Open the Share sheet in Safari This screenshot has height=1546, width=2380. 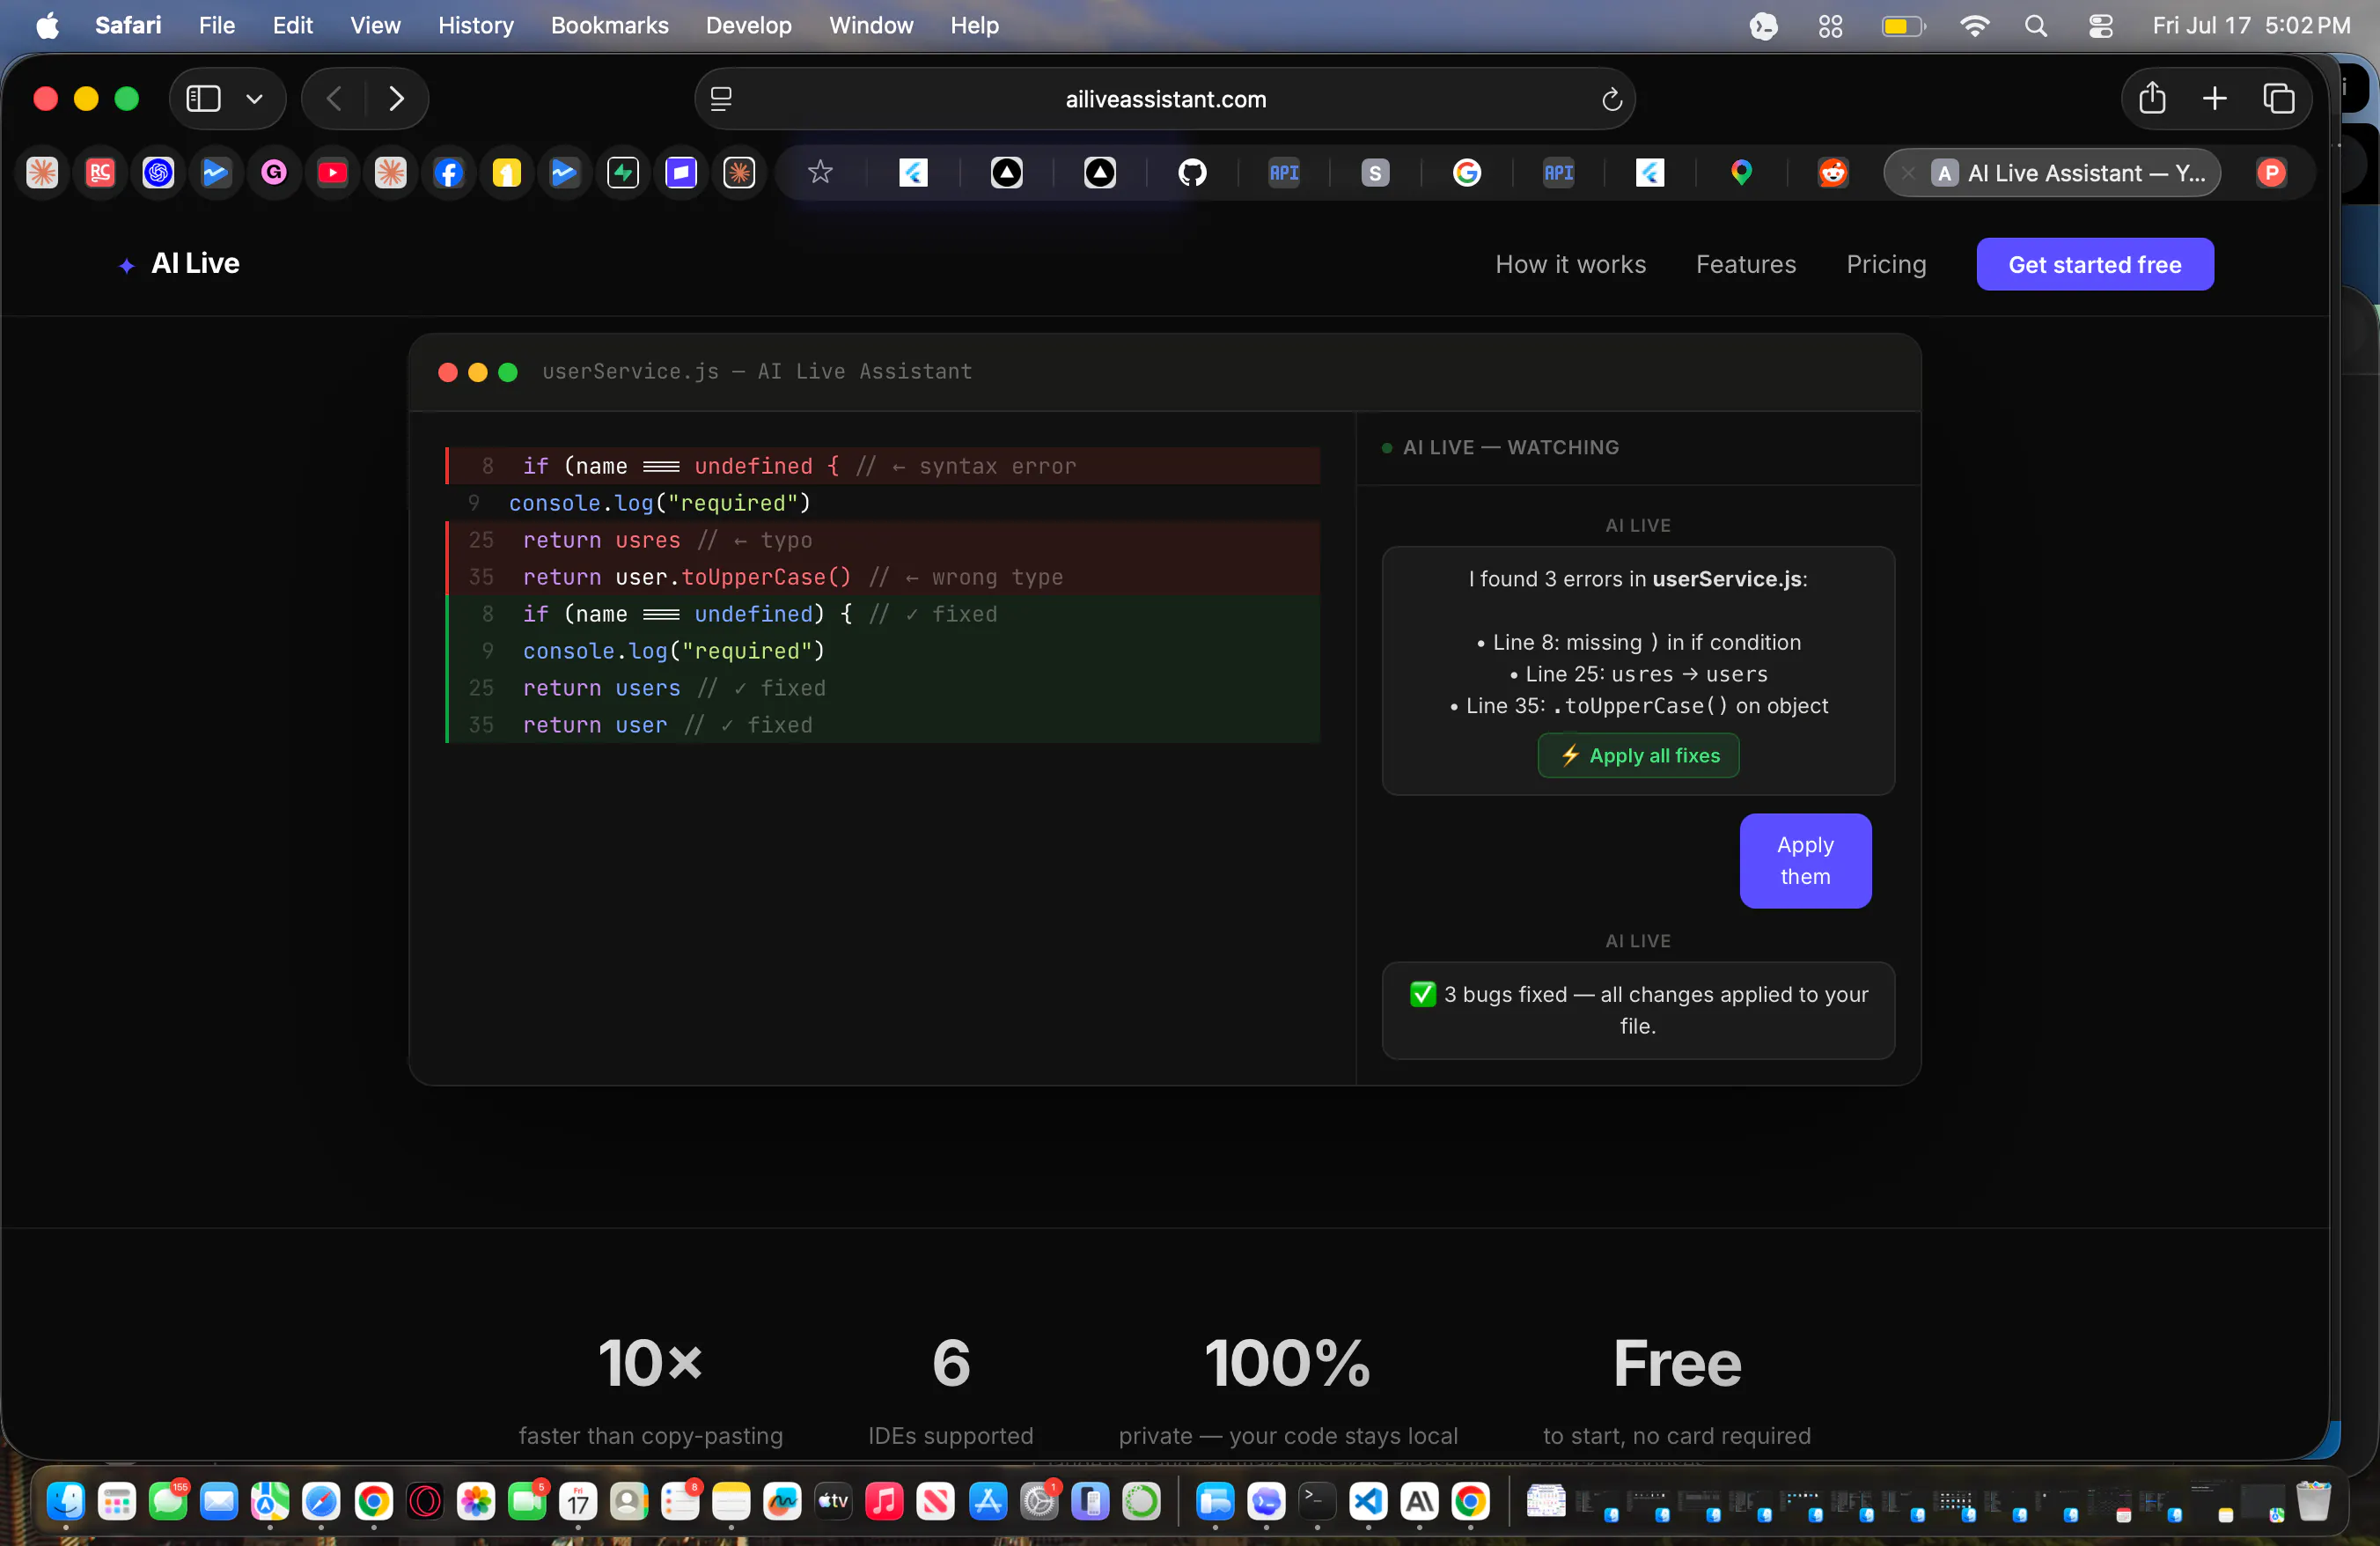click(2152, 98)
